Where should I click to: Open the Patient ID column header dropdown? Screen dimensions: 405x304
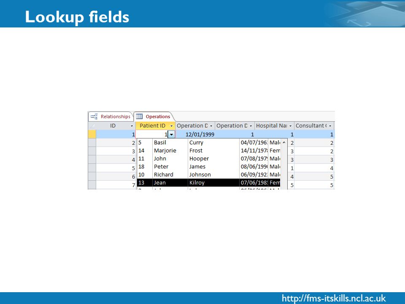click(x=171, y=126)
